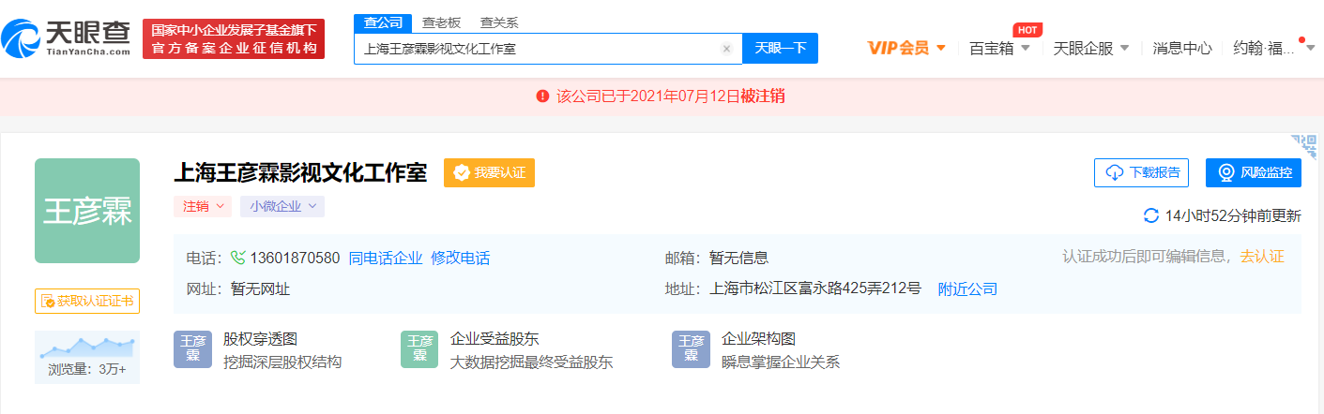
Task: Click the 天眼一下 search button
Action: click(x=780, y=49)
